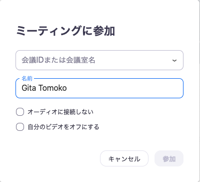200x182 pixels.
Task: Click the キャンセル button
Action: tap(124, 158)
